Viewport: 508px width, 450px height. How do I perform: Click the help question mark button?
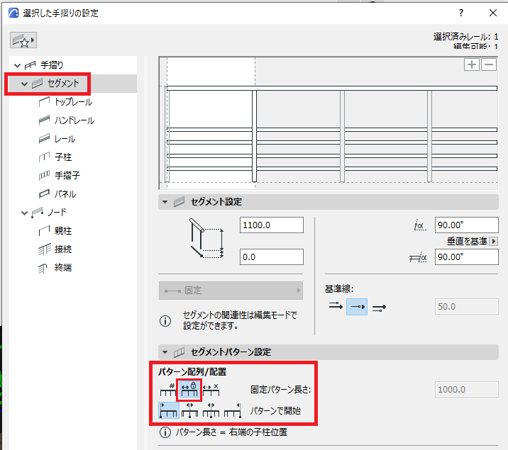click(x=461, y=13)
